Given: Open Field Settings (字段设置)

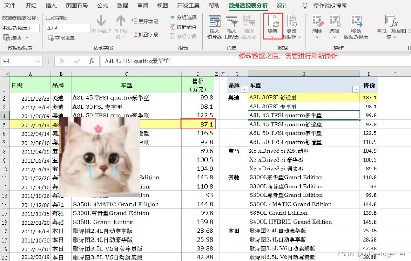Looking at the screenshot, I should pos(62,38).
